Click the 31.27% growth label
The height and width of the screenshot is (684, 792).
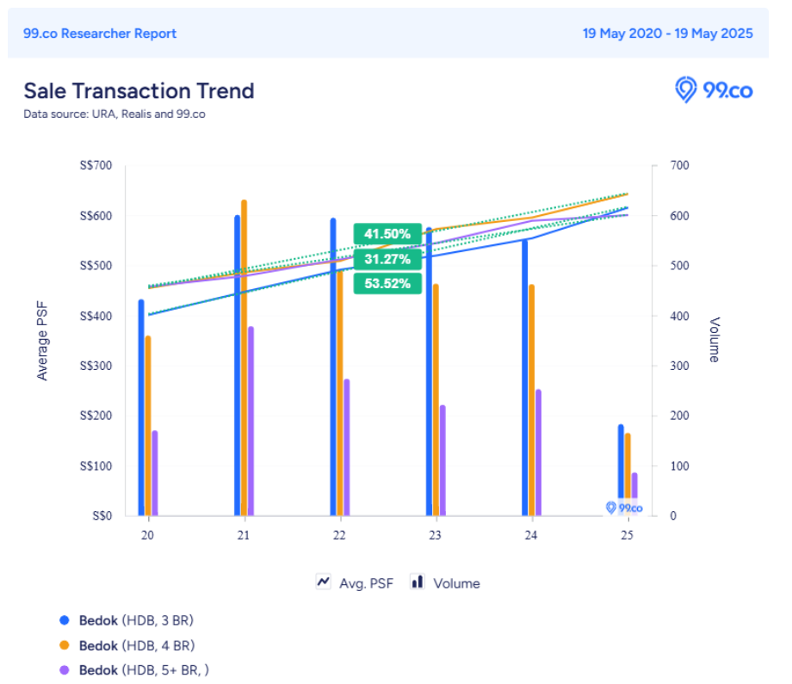coord(387,259)
